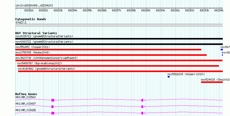
Task: Open label nsv4343722 (gnomADStructuralVariants)
Action: point(44,42)
